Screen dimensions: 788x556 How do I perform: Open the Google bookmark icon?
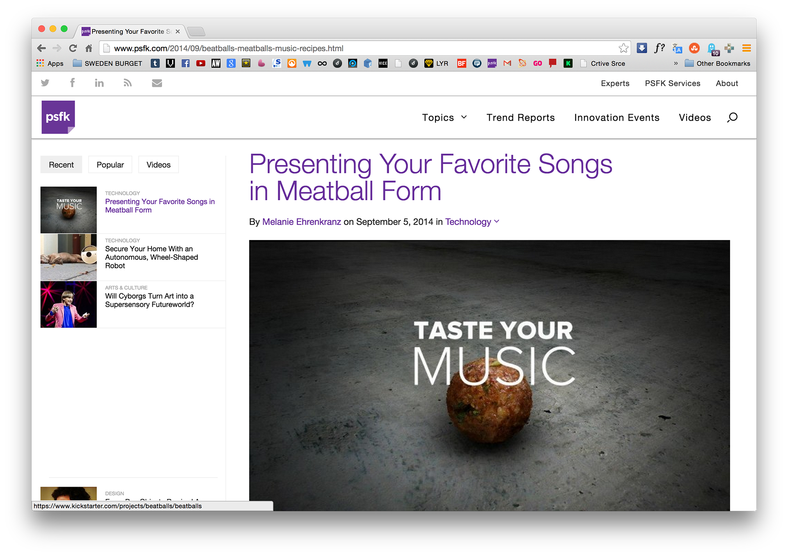[231, 63]
